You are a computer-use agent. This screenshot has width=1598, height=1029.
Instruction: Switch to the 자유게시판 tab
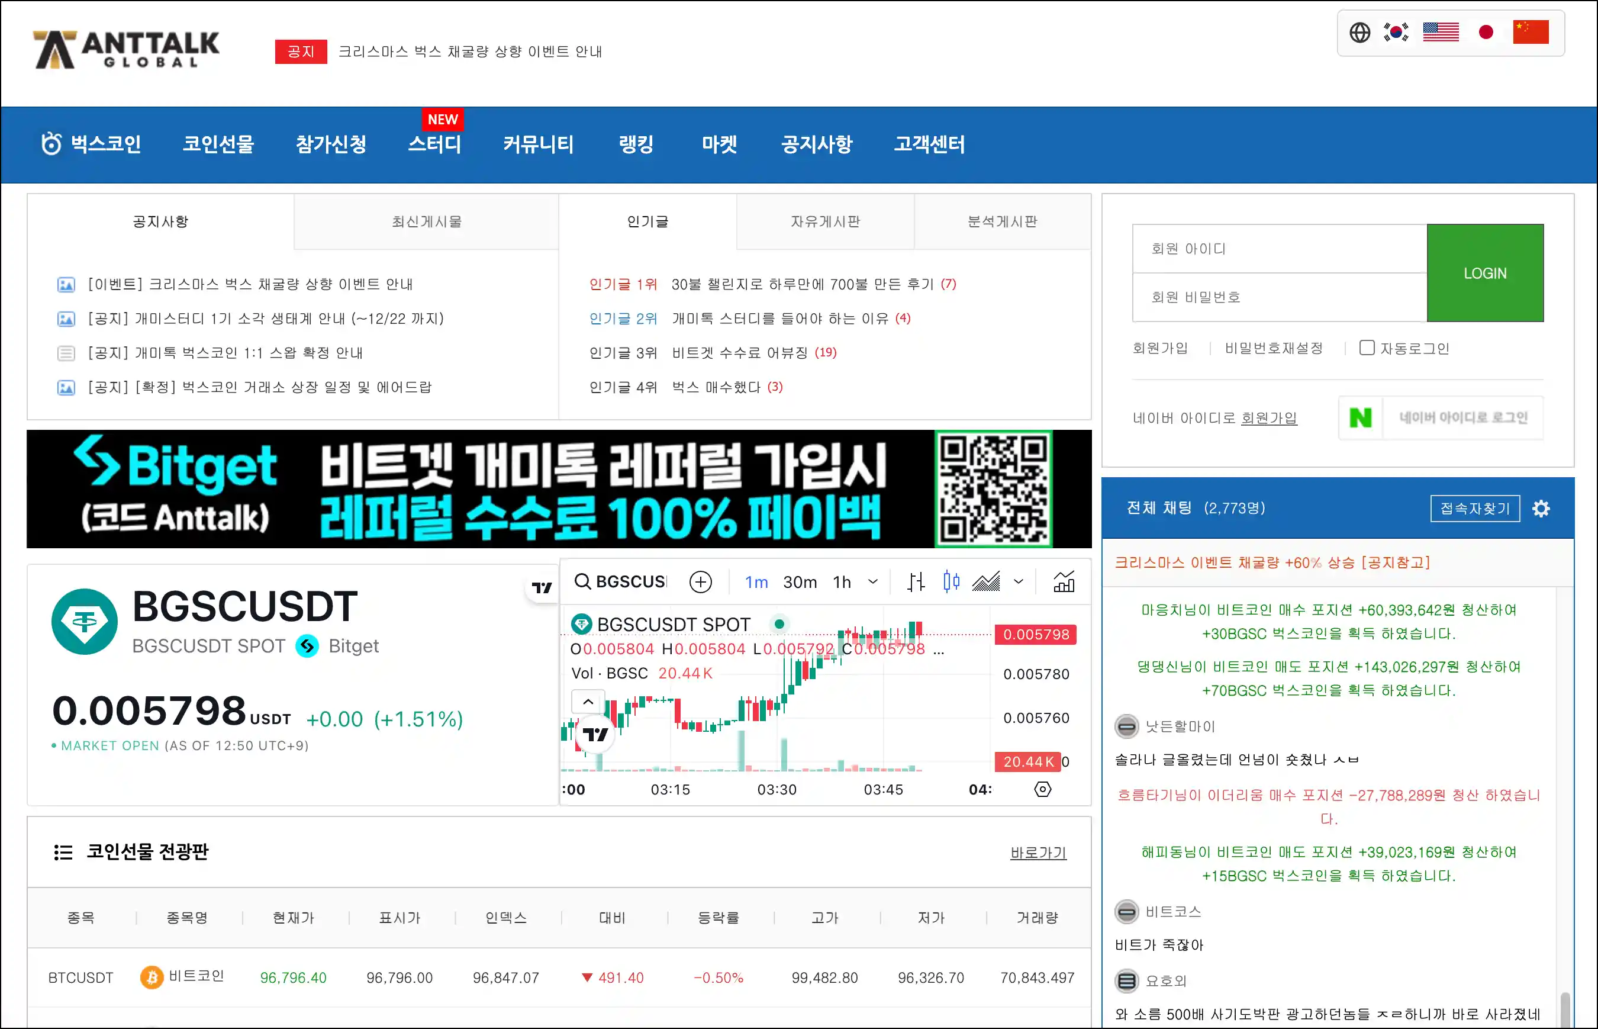(826, 222)
